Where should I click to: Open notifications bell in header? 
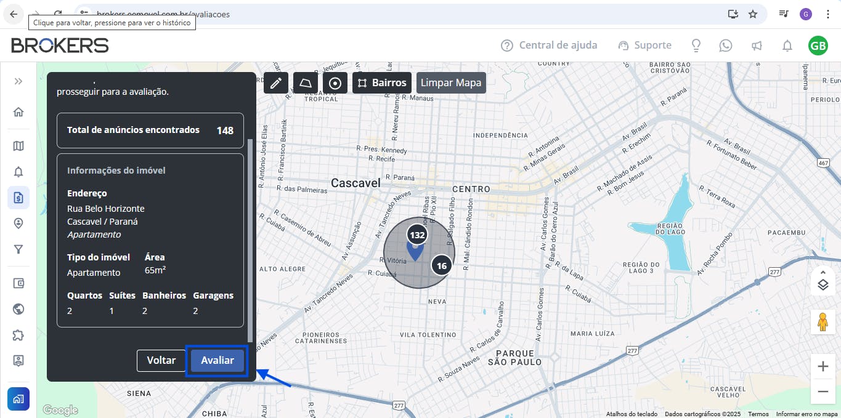[787, 46]
